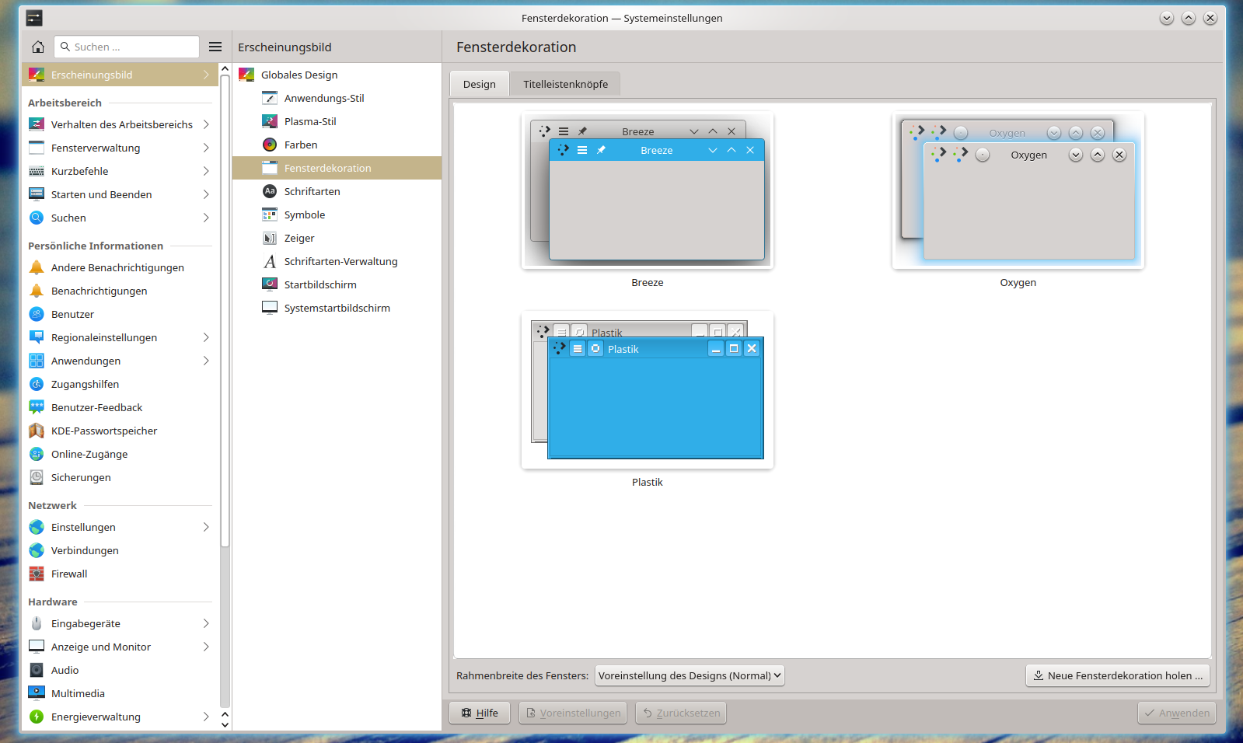Click the Oxygen label text

[1018, 283]
